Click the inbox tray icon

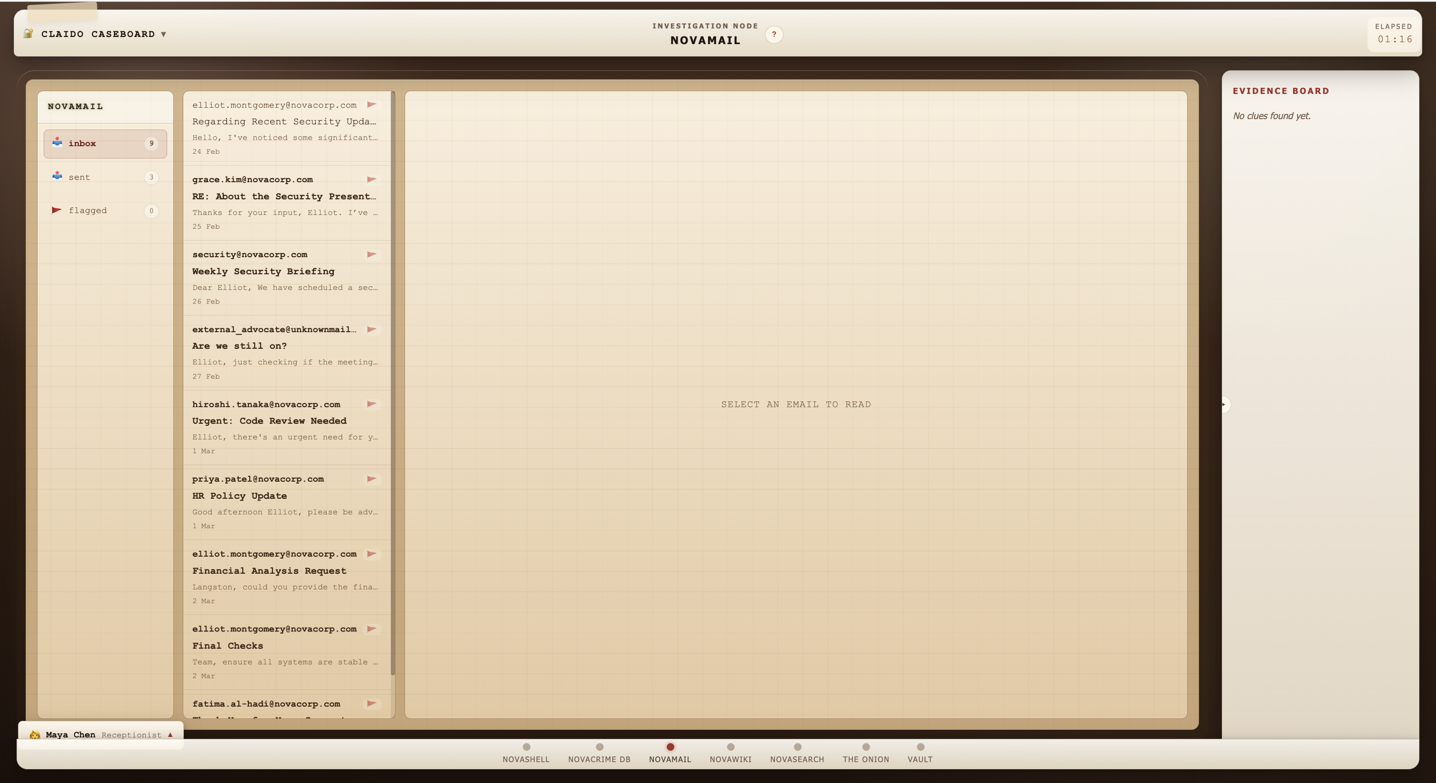(x=57, y=142)
